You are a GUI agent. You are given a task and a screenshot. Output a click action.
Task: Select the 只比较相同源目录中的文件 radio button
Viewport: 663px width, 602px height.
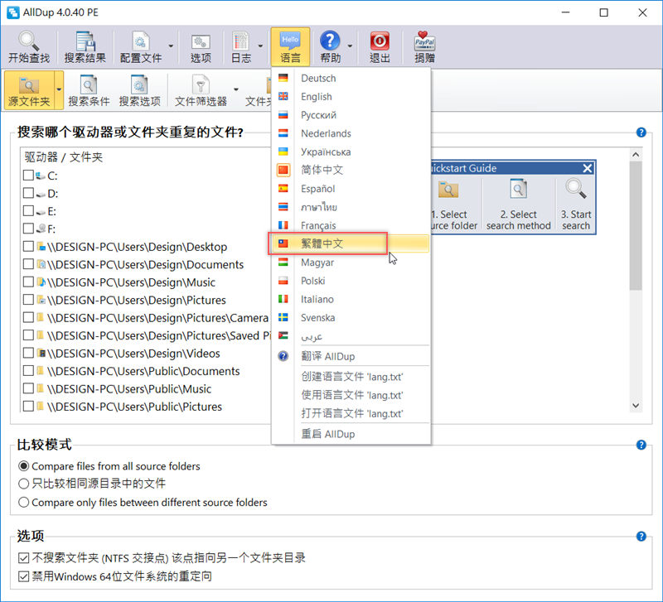coord(23,484)
